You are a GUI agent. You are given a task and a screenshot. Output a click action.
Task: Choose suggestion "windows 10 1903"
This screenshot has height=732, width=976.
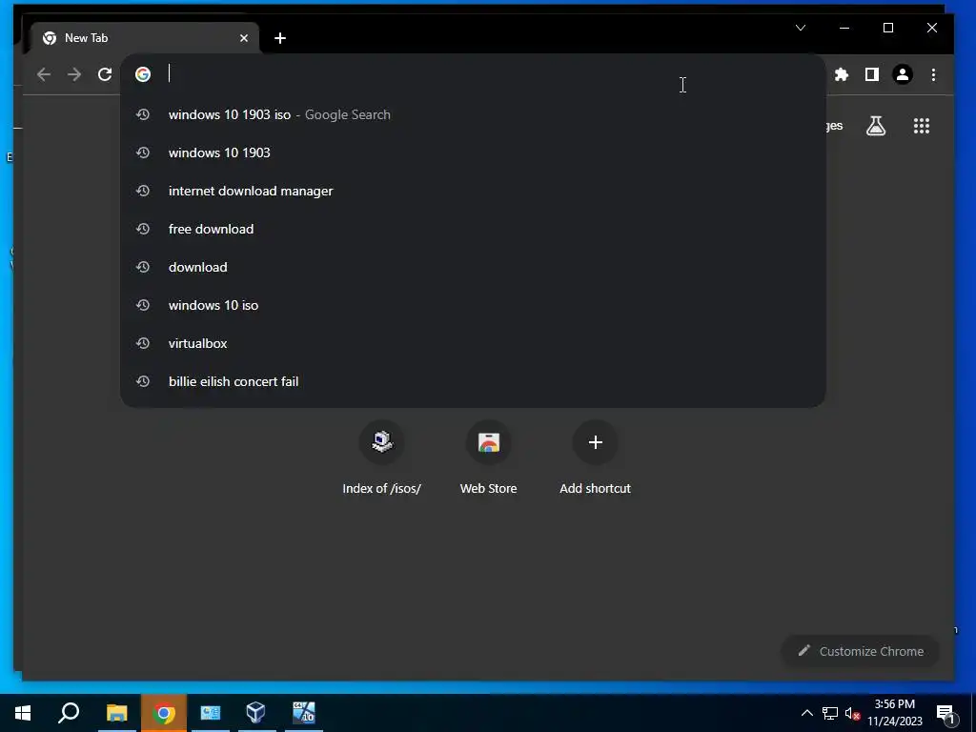click(473, 152)
